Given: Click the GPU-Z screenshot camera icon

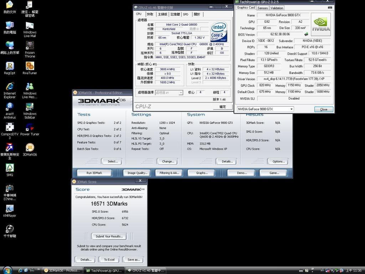Looking at the screenshot, I should pos(330,7).
